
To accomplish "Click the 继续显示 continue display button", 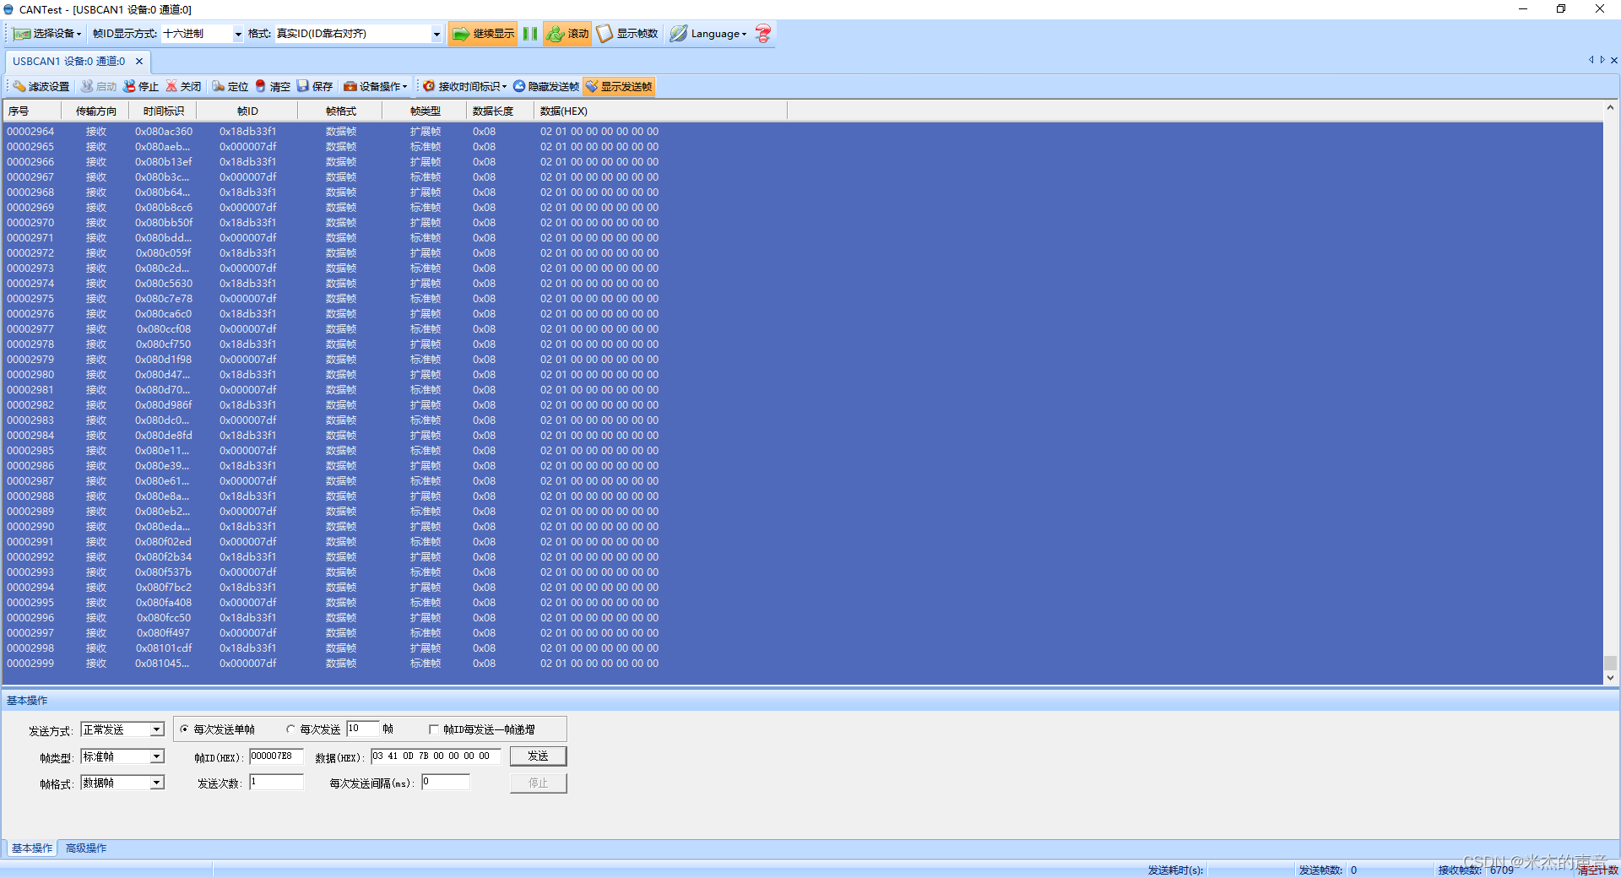I will (483, 34).
